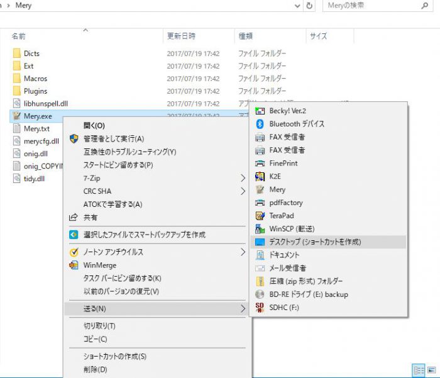Switch to details view icon
The image size is (440, 378).
(x=419, y=370)
